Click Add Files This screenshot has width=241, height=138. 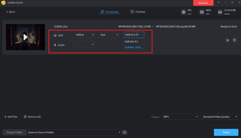[x=11, y=117]
